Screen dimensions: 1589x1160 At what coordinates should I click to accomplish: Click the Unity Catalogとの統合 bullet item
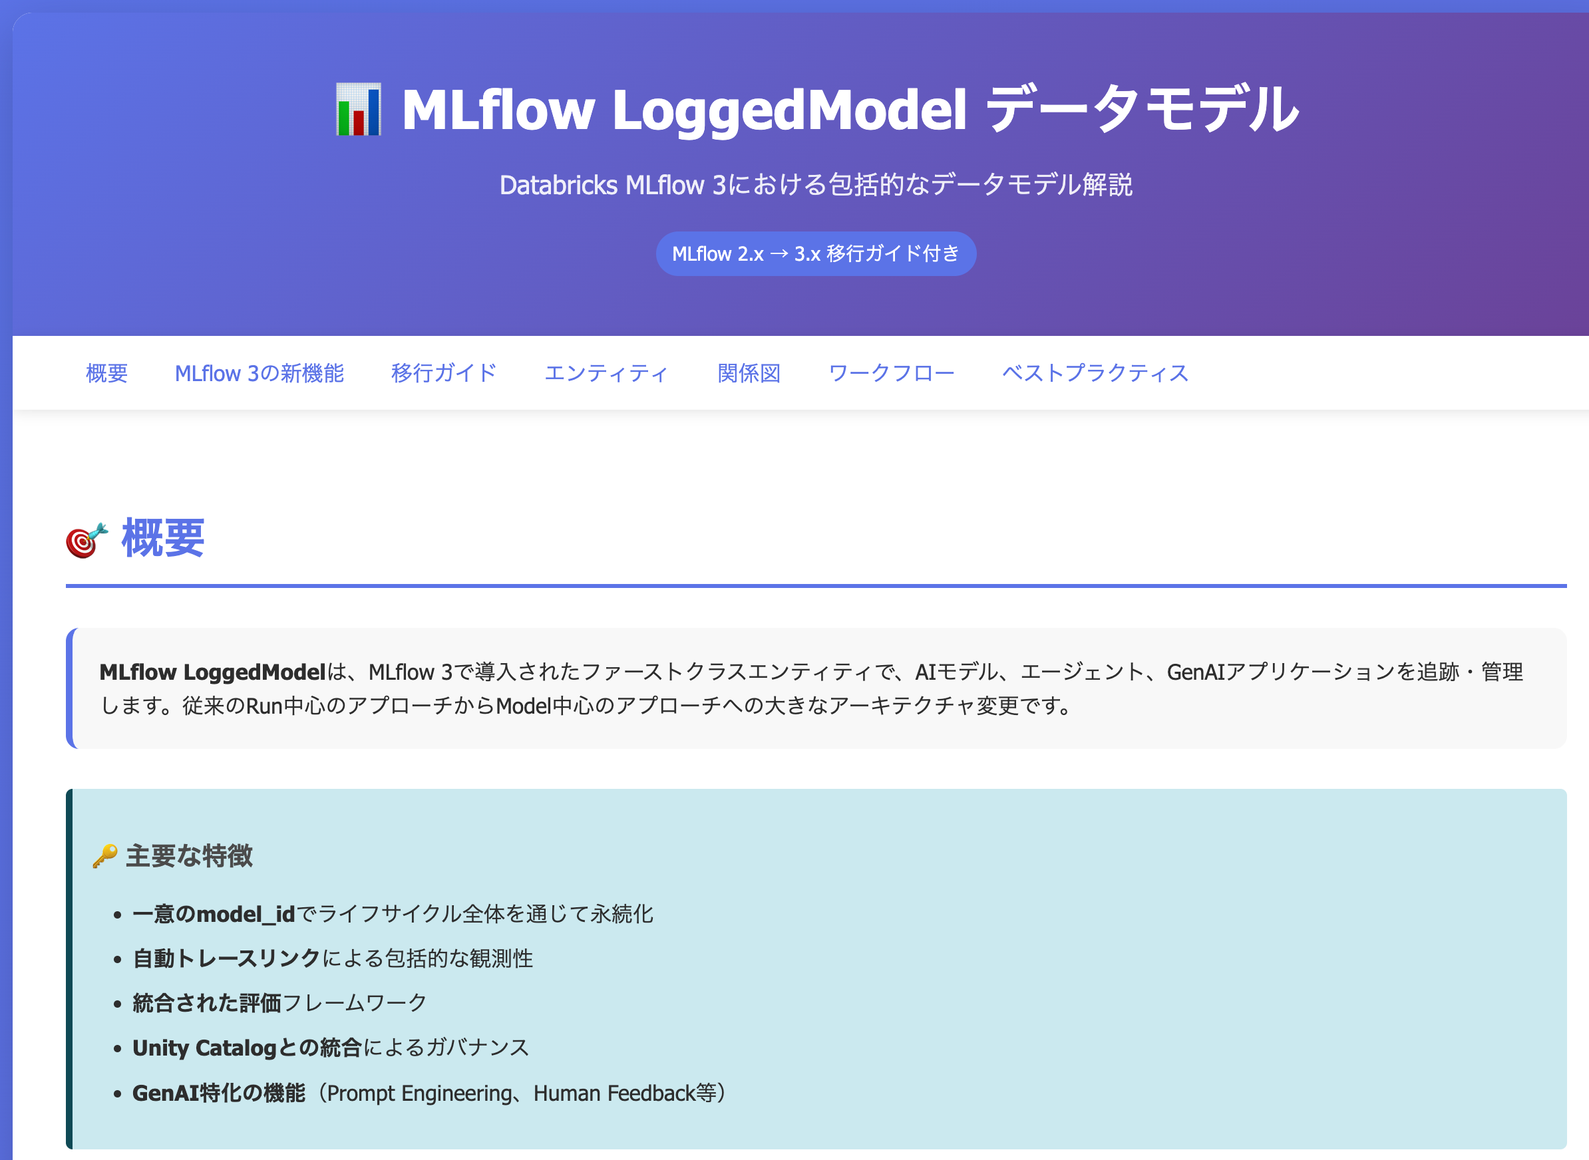point(331,1048)
